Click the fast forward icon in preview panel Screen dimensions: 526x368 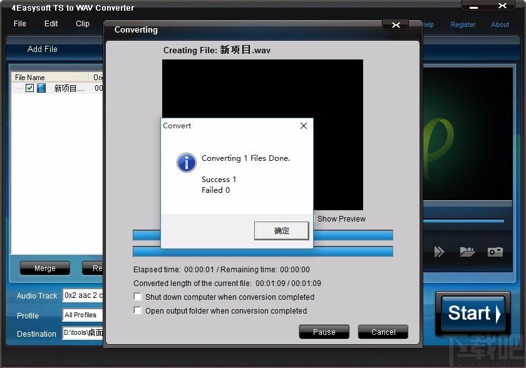coord(439,252)
